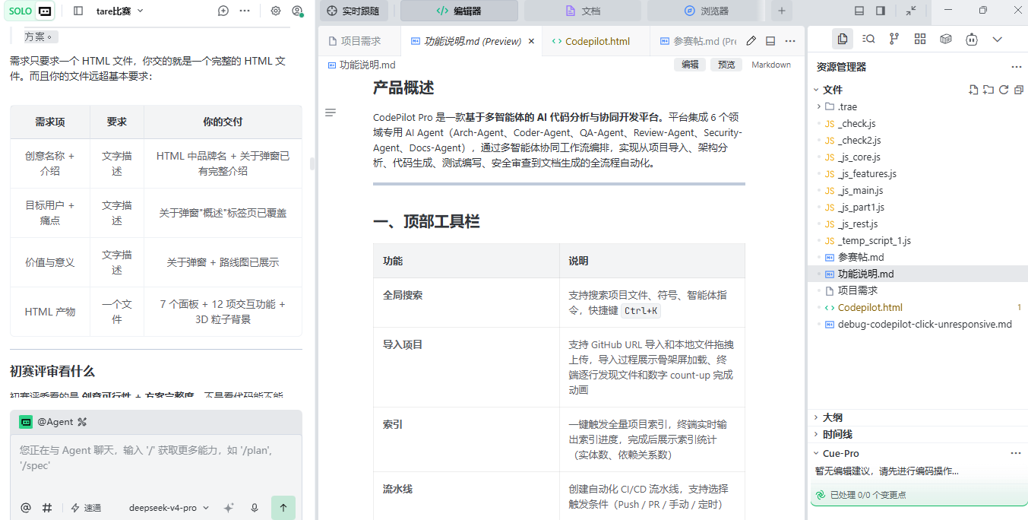The width and height of the screenshot is (1028, 520).
Task: Open the Source Control branch icon
Action: coord(894,39)
